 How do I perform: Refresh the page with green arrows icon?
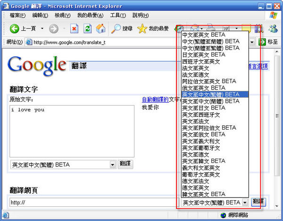pyautogui.click(x=88, y=28)
